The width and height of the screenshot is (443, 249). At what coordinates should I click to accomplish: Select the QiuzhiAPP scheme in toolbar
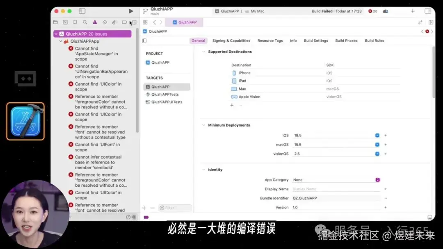227,11
